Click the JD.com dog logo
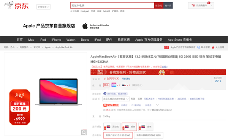The height and width of the screenshot is (139, 228). (x=9, y=5)
